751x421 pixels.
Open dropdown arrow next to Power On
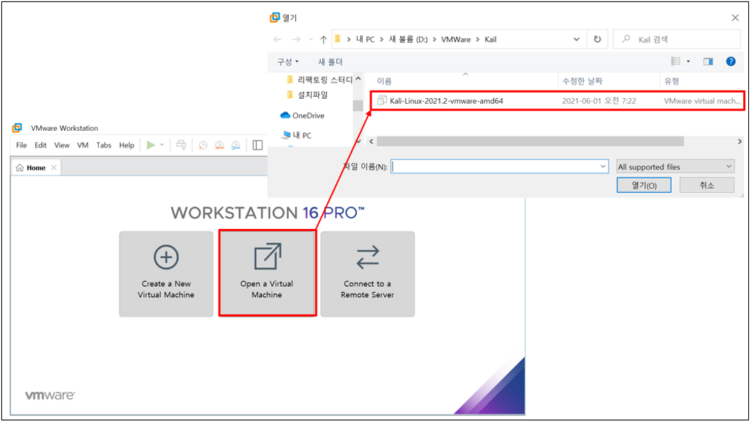(162, 145)
